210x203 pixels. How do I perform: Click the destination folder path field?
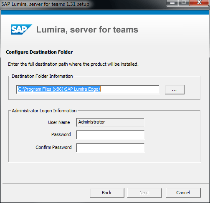click(88, 89)
